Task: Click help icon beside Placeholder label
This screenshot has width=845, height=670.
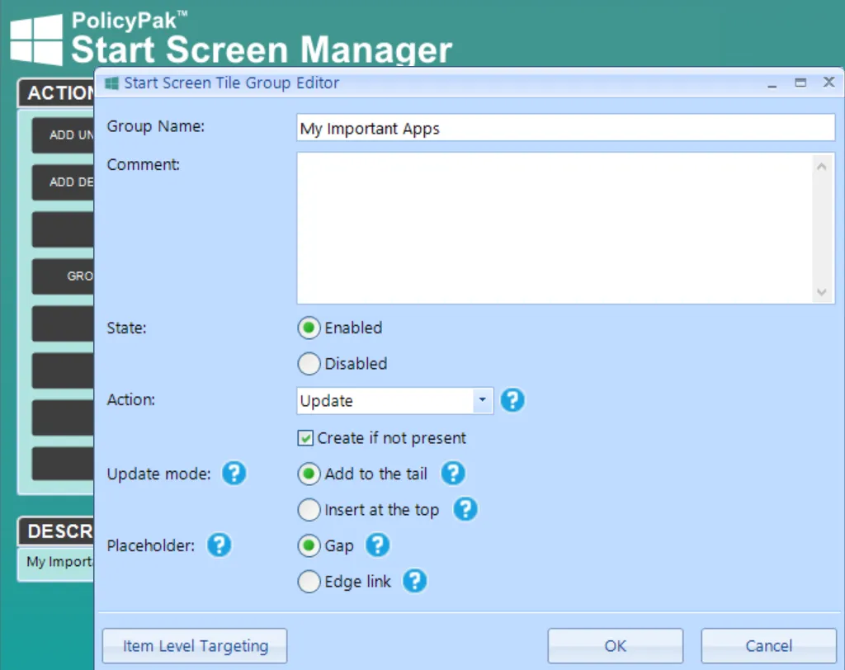Action: pyautogui.click(x=220, y=545)
